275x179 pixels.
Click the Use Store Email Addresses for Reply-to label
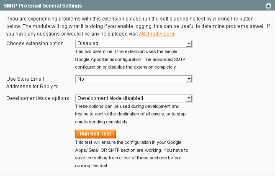32,82
